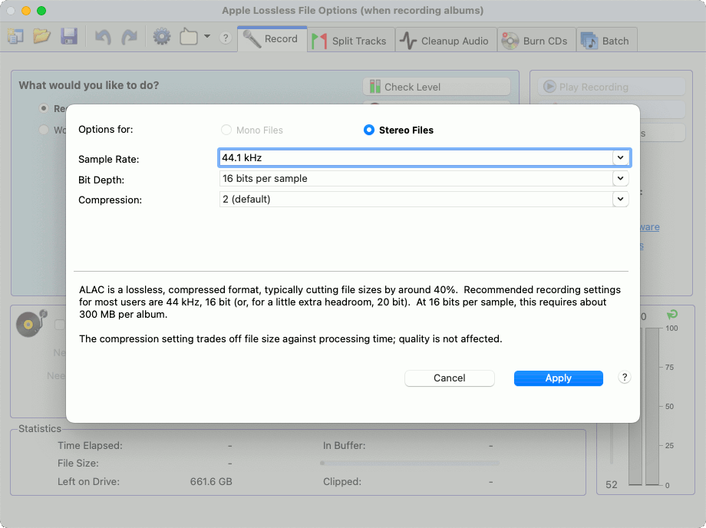Click the yellow minimize window button
This screenshot has height=528, width=706.
click(x=26, y=11)
